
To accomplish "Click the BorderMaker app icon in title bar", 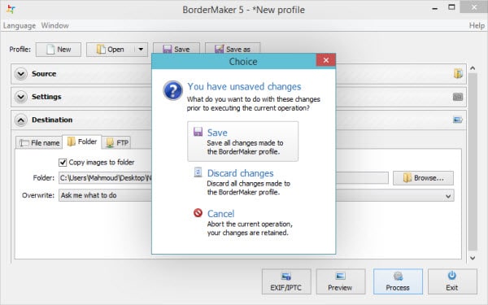I will (x=11, y=9).
